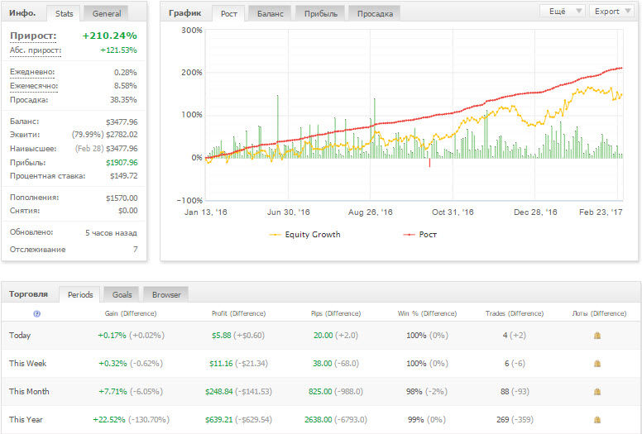Click This Month pips 825.00

point(320,392)
